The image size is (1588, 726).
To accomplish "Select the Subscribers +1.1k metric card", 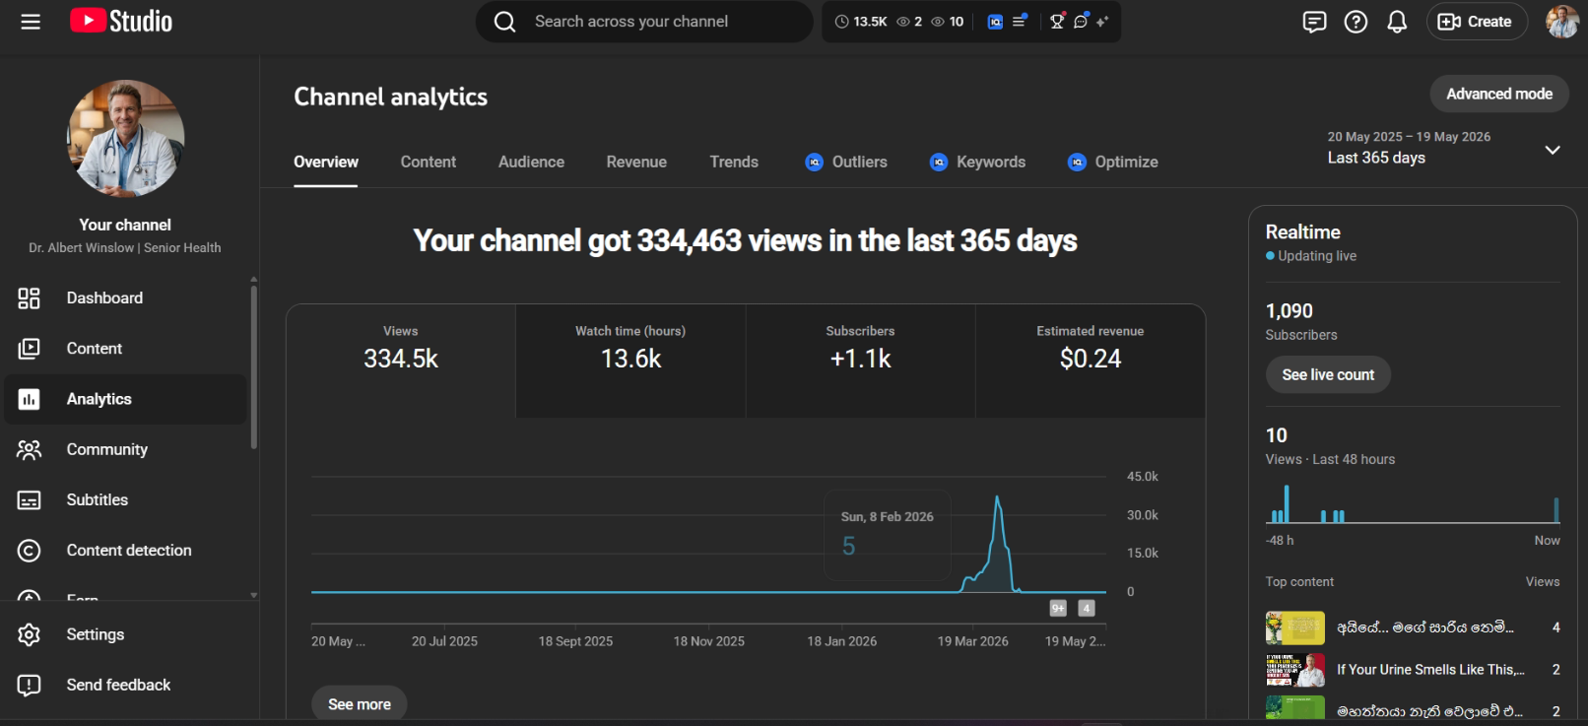I will 860,361.
